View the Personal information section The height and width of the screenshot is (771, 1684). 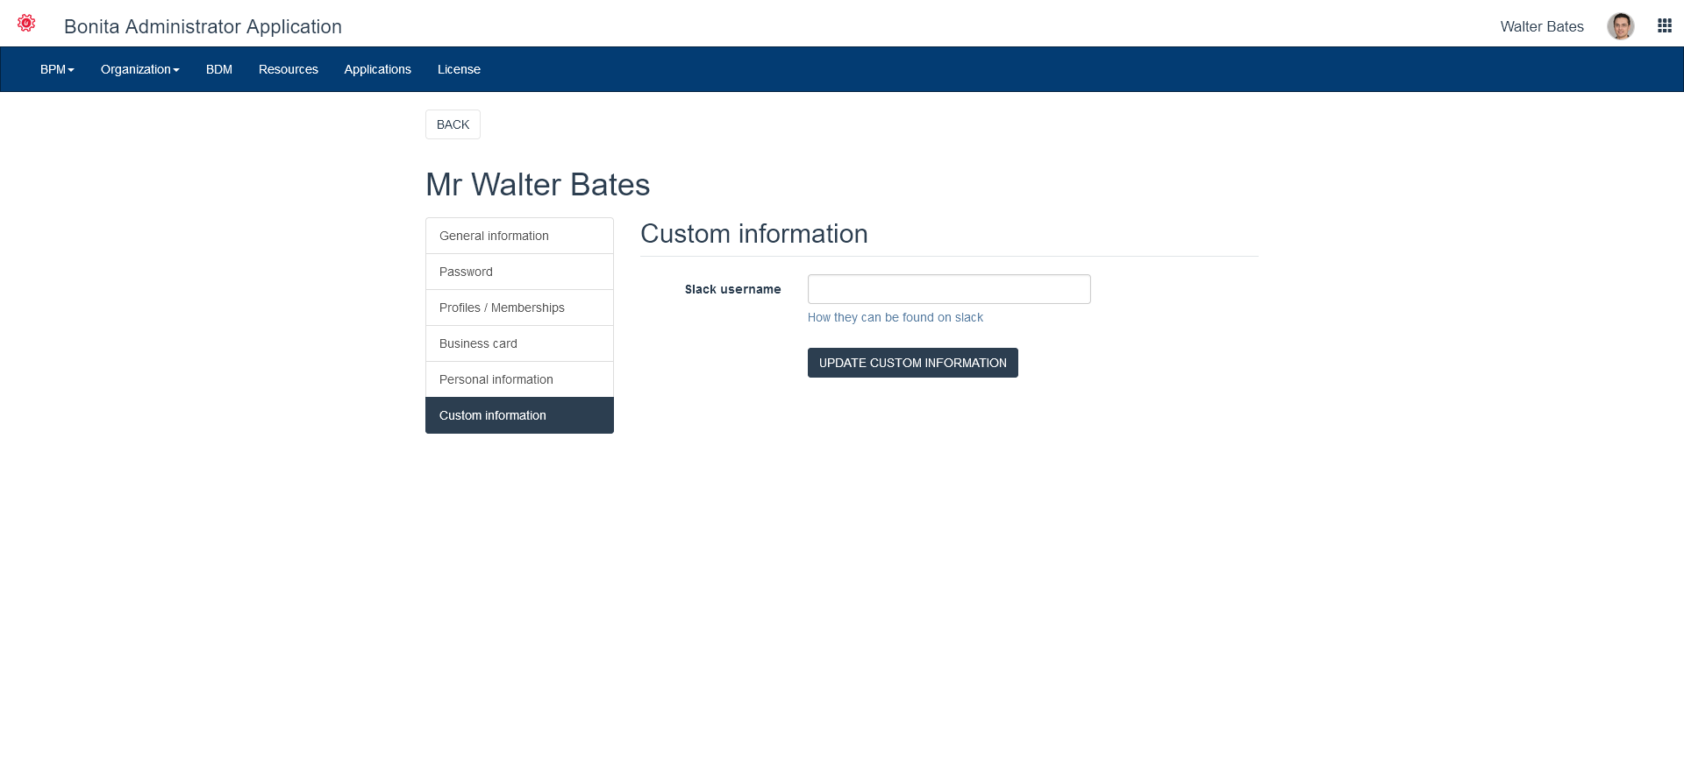pyautogui.click(x=519, y=379)
